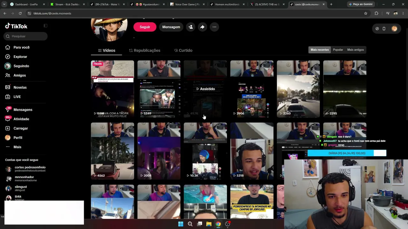
Task: Open the video with 2295 views
Action: [x=345, y=89]
